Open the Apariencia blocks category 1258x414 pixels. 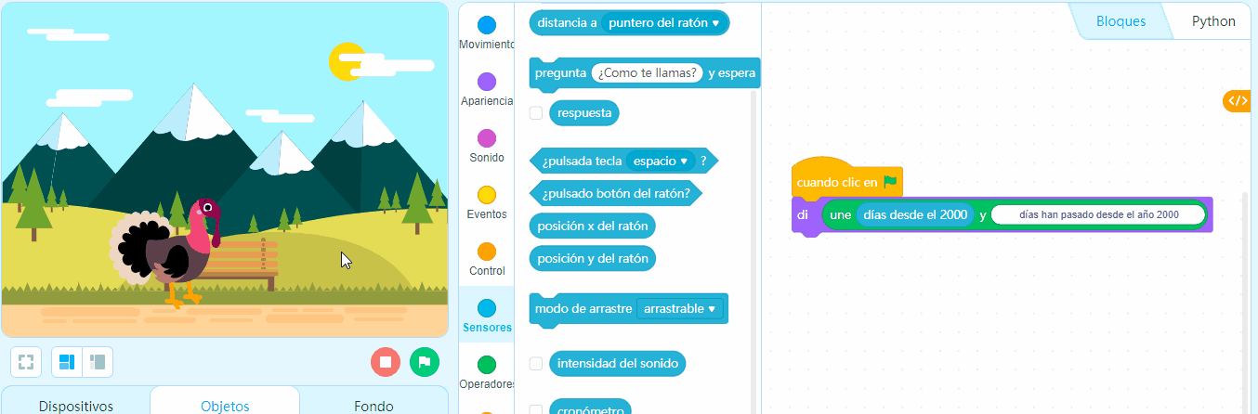[x=486, y=89]
